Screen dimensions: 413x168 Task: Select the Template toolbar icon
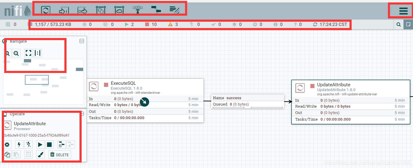click(x=156, y=10)
